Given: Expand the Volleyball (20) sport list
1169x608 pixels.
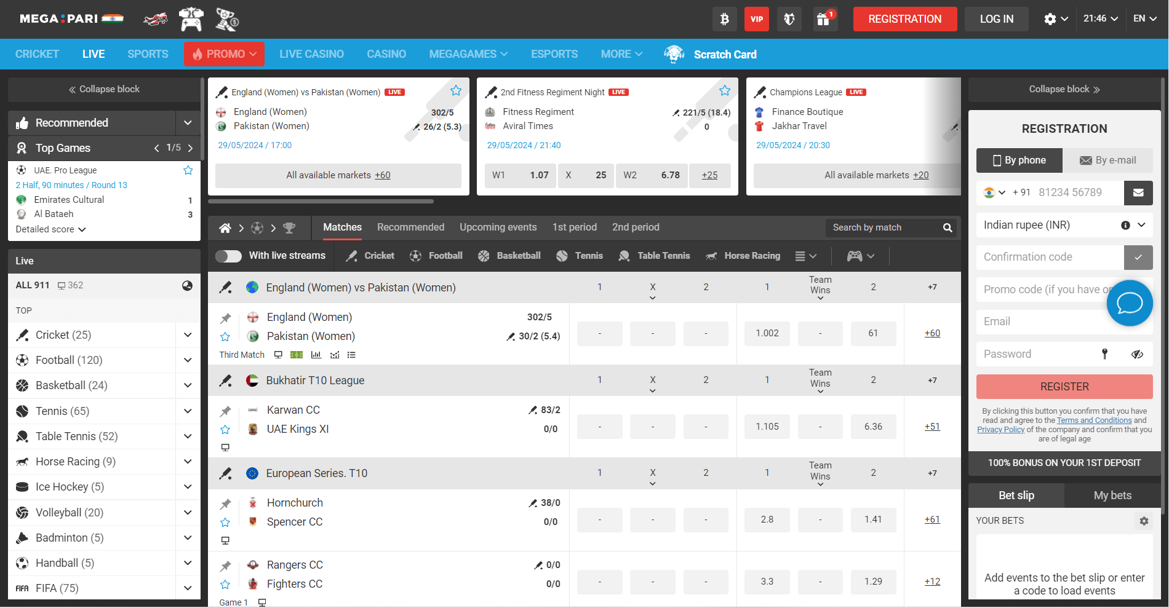Looking at the screenshot, I should [188, 513].
